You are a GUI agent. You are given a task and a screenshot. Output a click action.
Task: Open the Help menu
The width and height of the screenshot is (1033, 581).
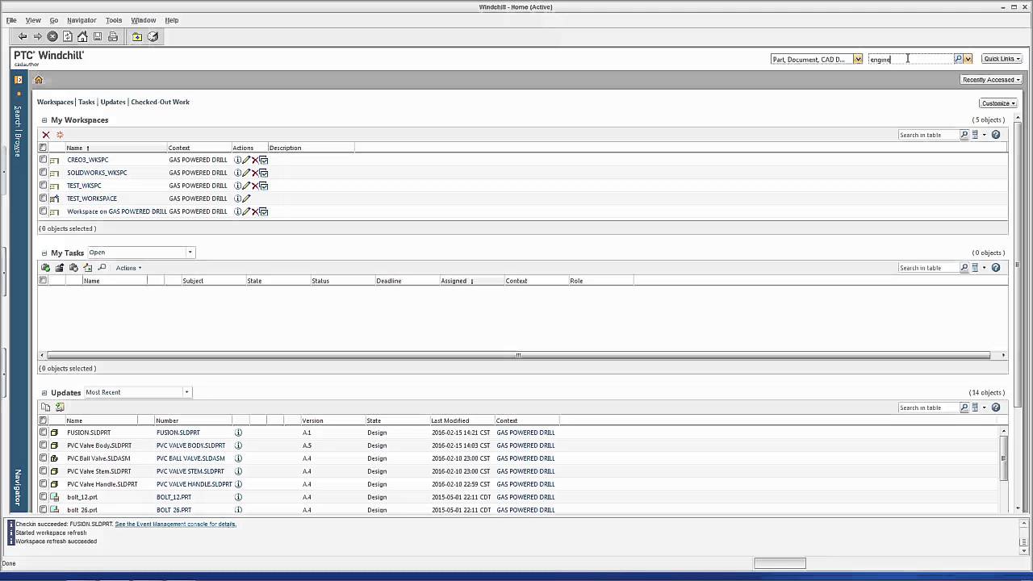(x=172, y=20)
